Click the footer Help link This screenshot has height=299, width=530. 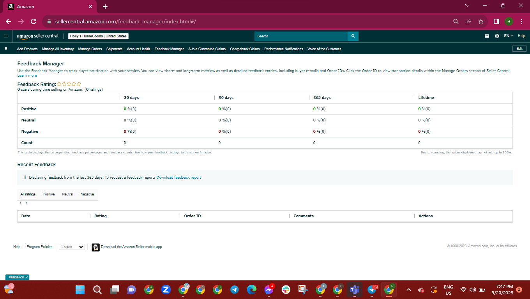(x=17, y=247)
